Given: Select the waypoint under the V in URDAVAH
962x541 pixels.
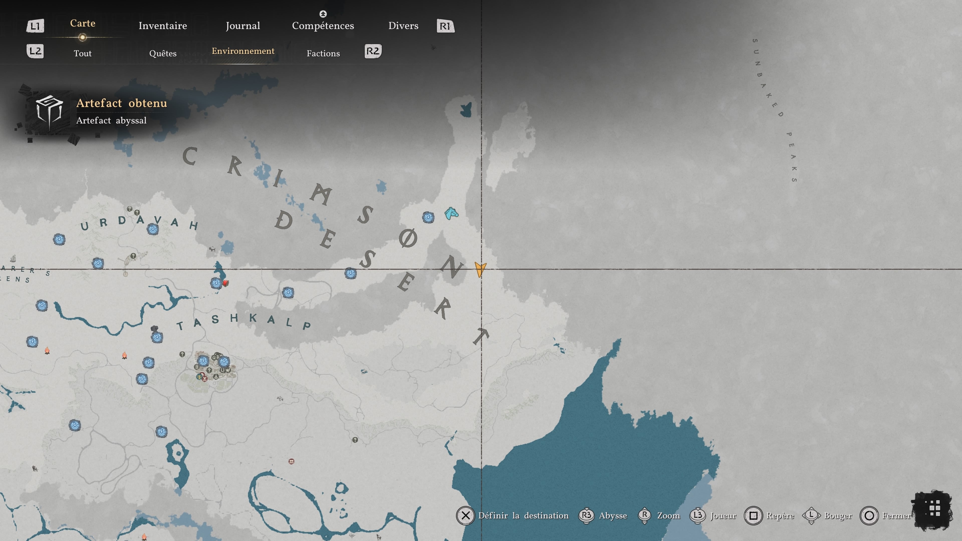Looking at the screenshot, I should 153,229.
